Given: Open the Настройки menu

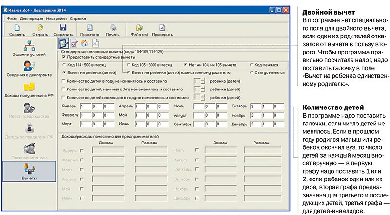Looking at the screenshot, I should 57,18.
